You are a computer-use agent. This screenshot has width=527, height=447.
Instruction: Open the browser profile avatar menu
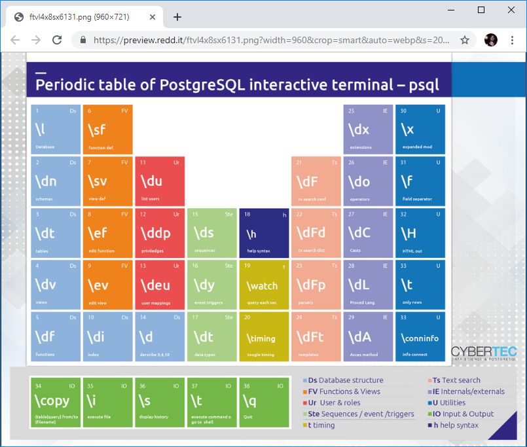(x=490, y=40)
